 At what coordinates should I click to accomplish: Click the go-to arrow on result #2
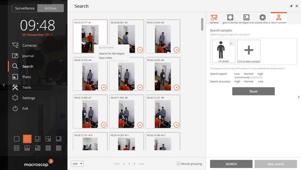[x=140, y=50]
